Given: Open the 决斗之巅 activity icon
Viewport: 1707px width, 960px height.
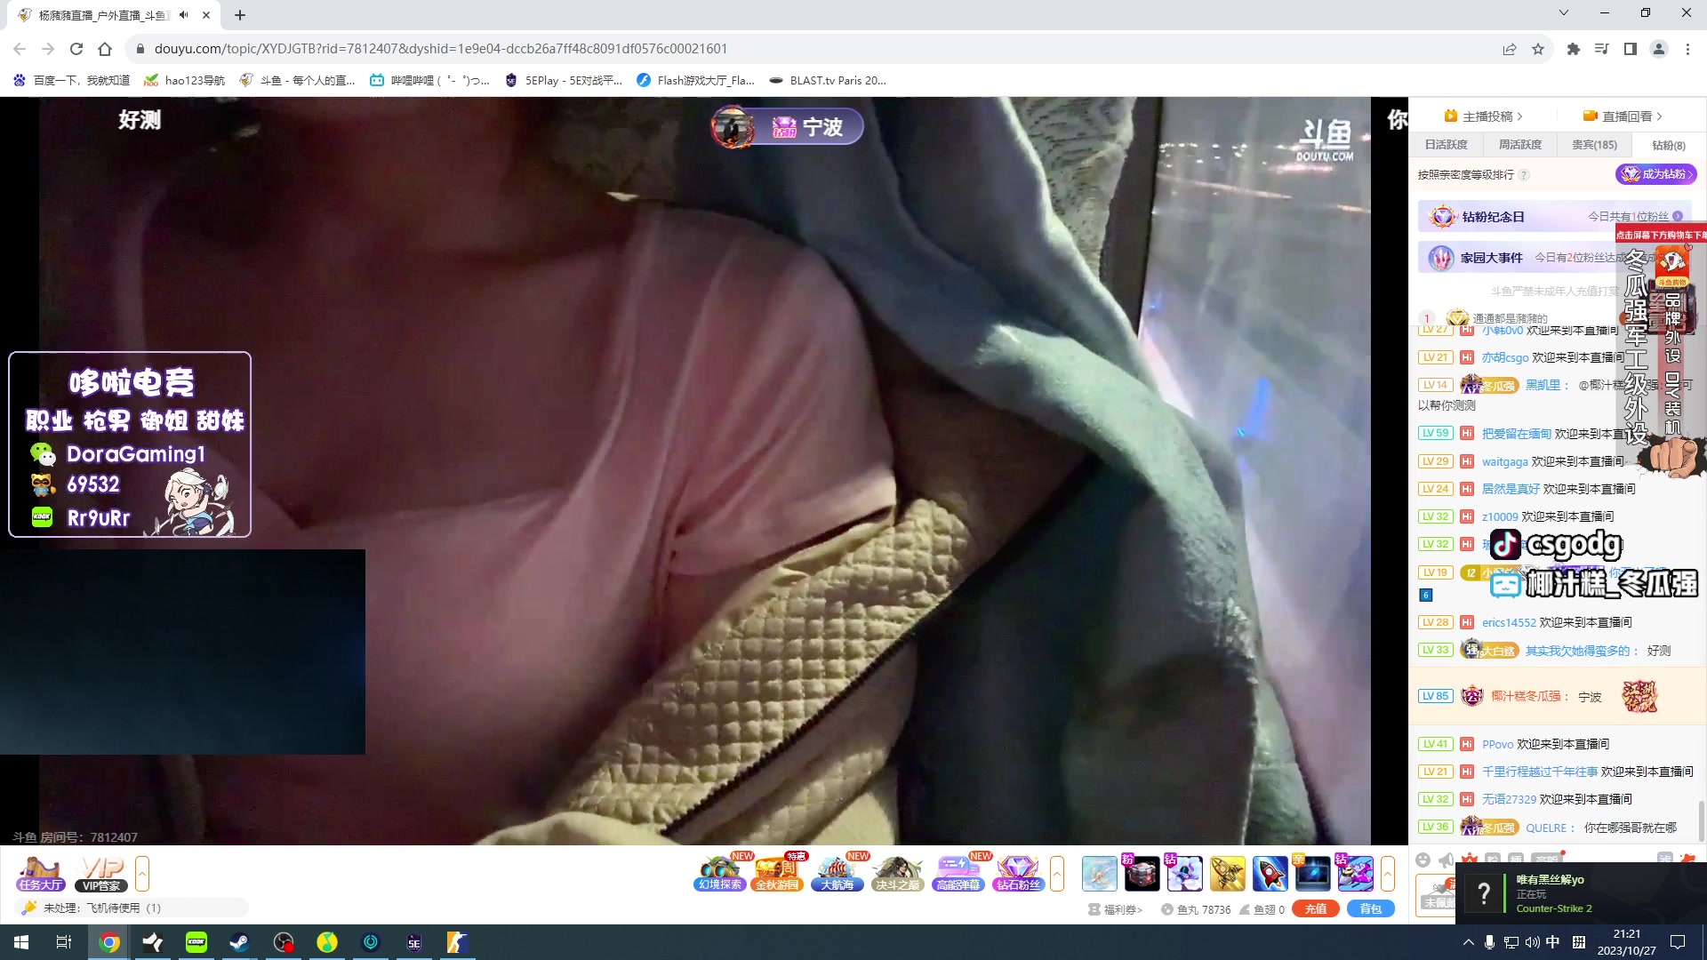Looking at the screenshot, I should 896,873.
